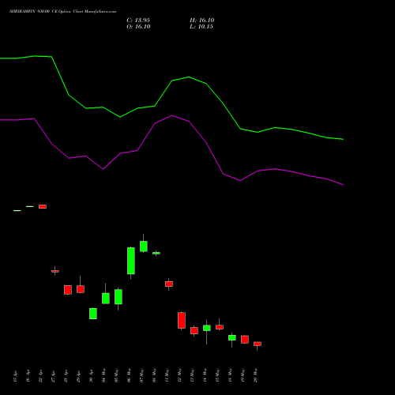This screenshot has height=395, width=395.
Task: Click the 08 May date label
Action: pyautogui.click(x=154, y=375)
